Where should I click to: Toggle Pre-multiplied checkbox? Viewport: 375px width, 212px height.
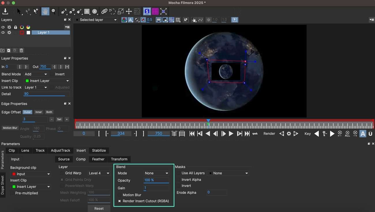coord(12,193)
